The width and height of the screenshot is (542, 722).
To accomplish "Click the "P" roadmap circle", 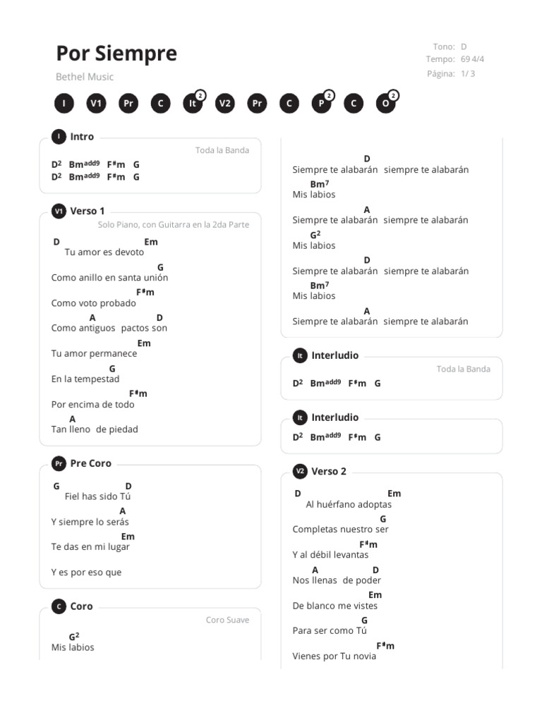I will (x=322, y=104).
